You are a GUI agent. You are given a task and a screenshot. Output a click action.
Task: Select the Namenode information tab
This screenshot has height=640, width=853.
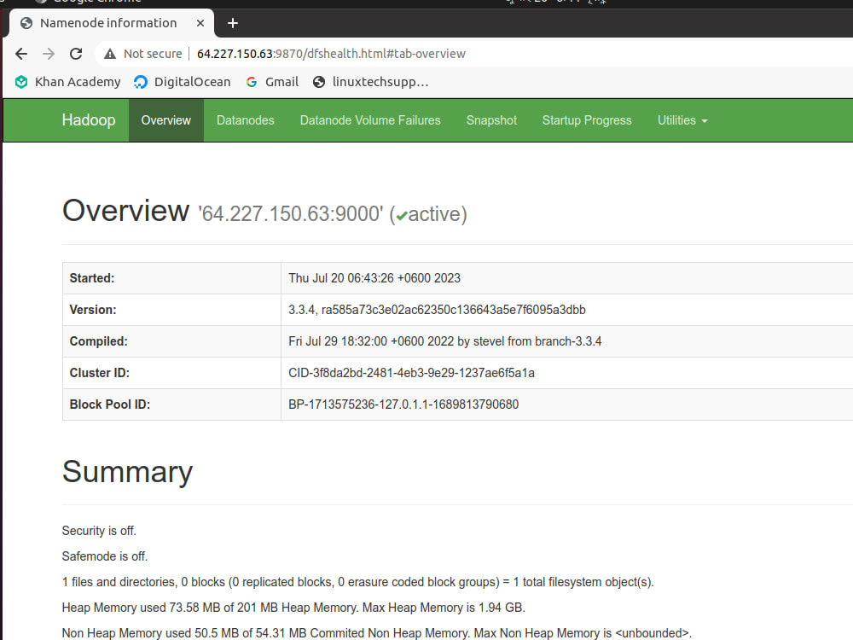coord(112,23)
